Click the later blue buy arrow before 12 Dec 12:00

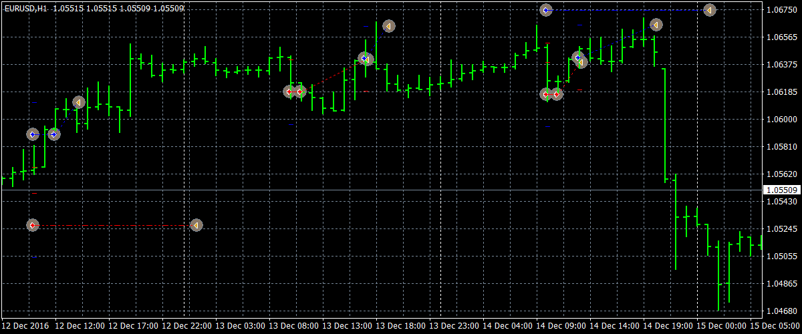click(x=54, y=134)
